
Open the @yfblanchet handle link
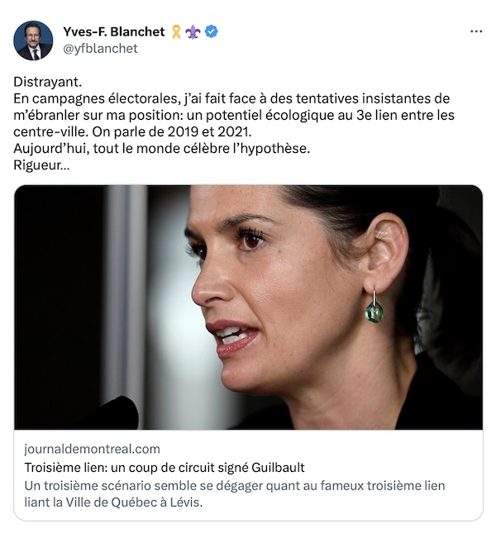[x=100, y=49]
